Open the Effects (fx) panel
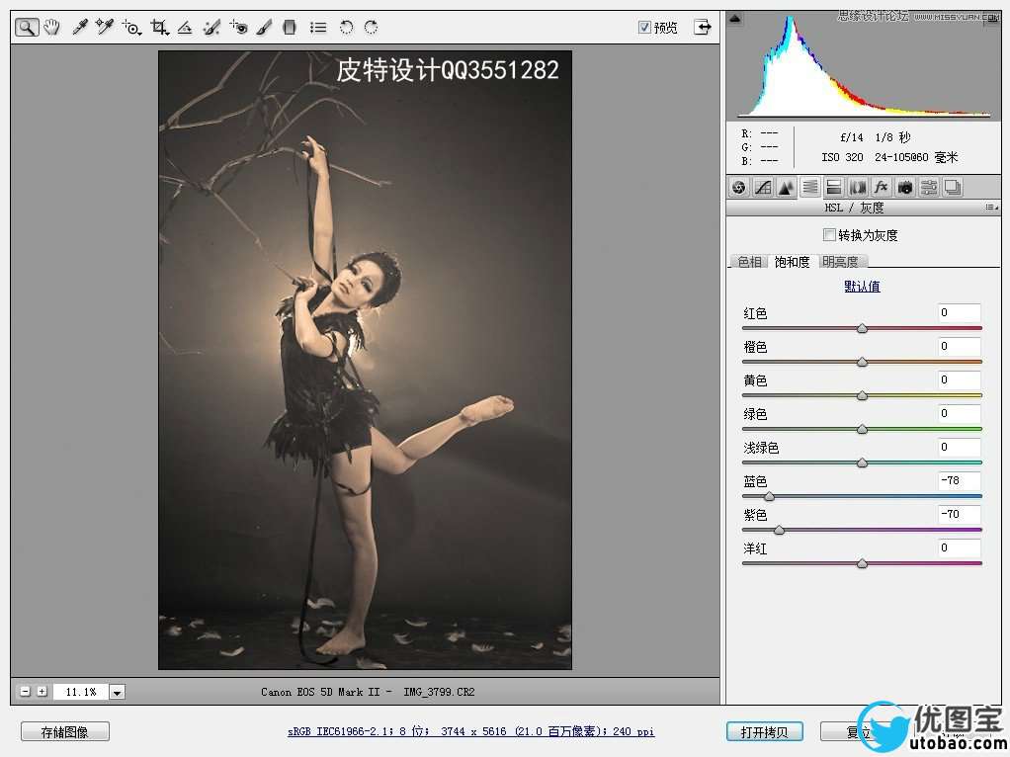Viewport: 1010px width, 757px height. 882,187
